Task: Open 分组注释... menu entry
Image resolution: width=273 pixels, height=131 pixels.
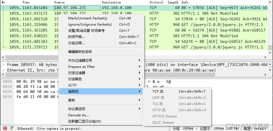Action: point(101,43)
